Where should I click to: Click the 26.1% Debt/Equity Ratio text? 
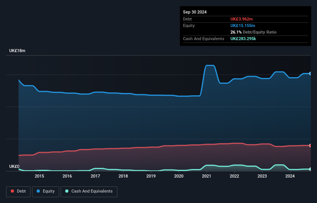click(253, 32)
